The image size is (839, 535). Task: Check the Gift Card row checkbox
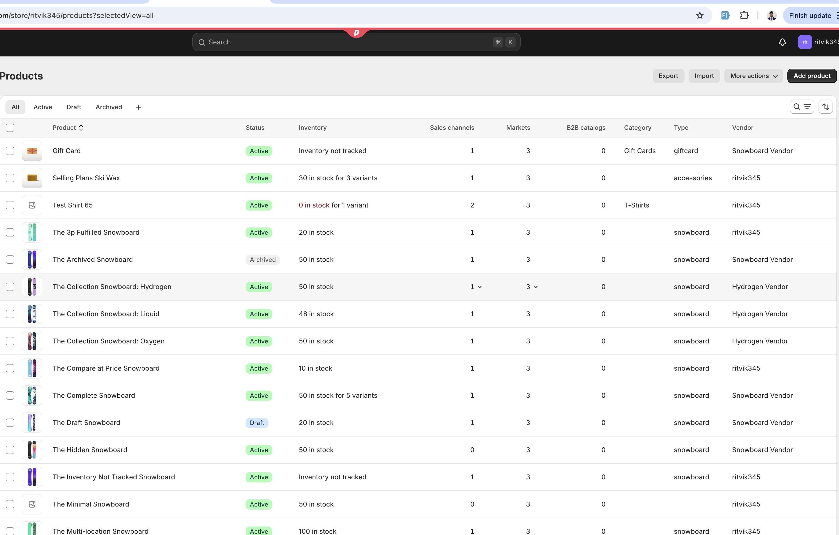tap(10, 151)
